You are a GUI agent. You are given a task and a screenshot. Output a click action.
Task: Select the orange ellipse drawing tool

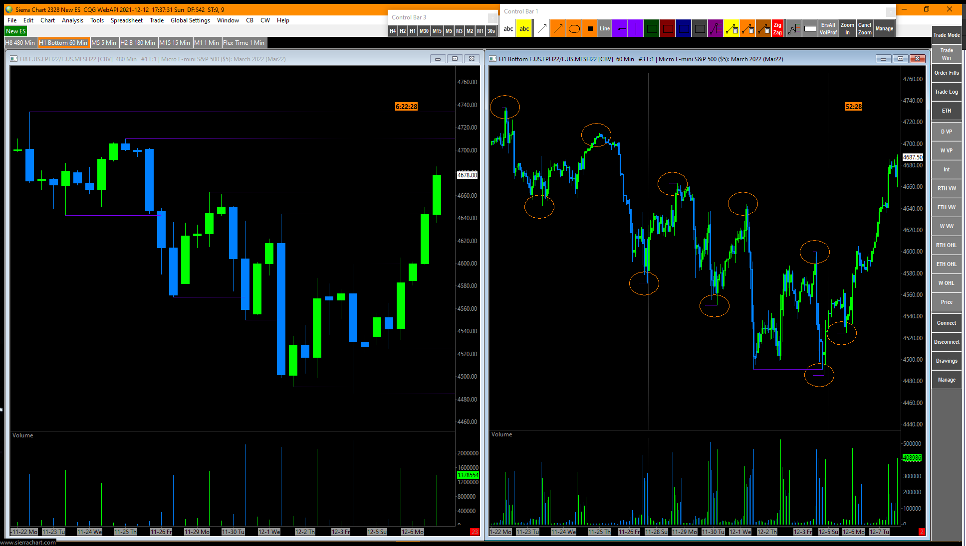click(574, 29)
